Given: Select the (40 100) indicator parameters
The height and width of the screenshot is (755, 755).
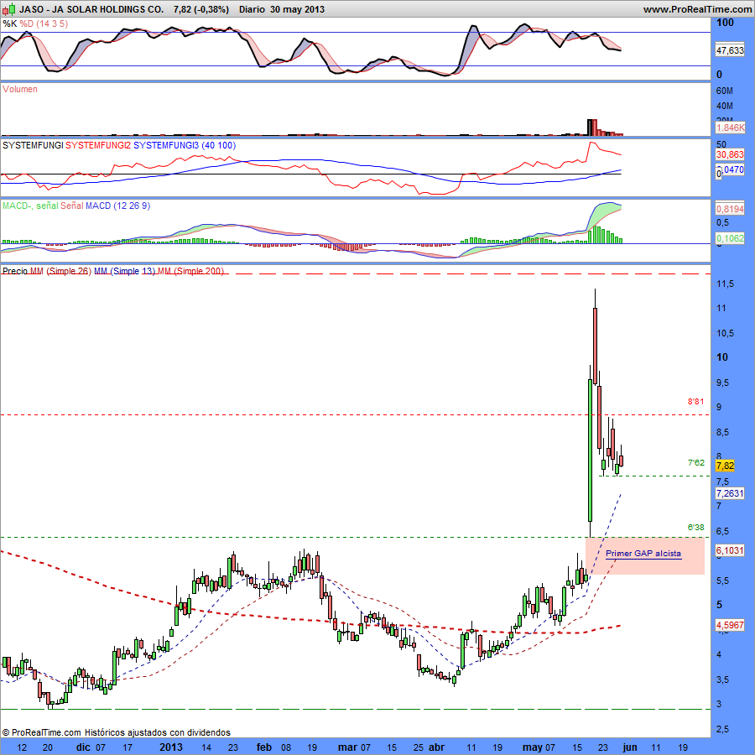Looking at the screenshot, I should coord(219,145).
